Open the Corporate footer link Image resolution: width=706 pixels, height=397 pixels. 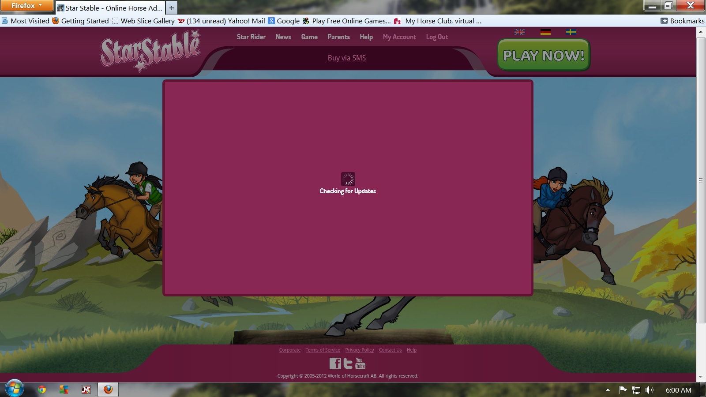point(290,350)
